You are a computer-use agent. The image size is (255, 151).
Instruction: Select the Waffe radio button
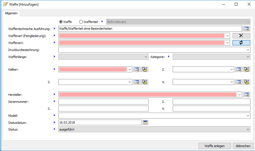point(61,22)
